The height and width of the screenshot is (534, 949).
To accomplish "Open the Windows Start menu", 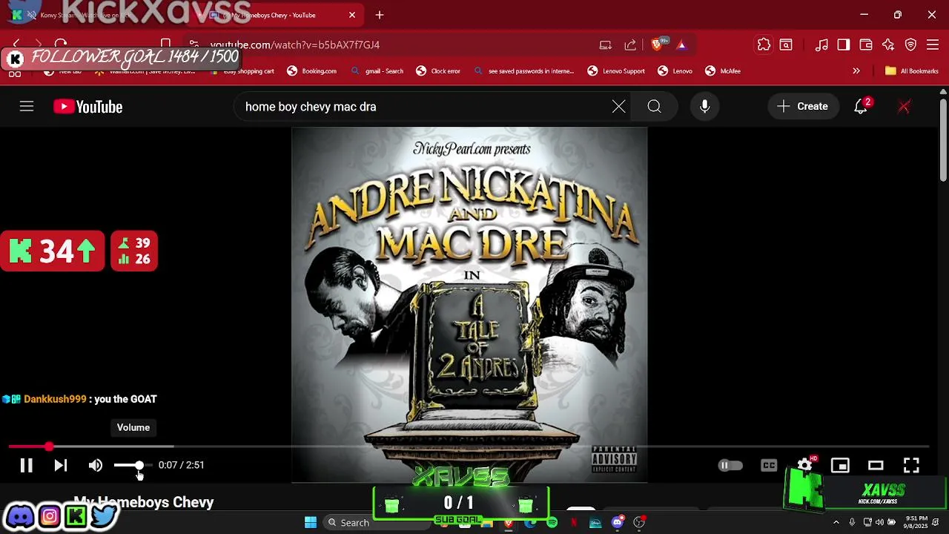I will (311, 522).
